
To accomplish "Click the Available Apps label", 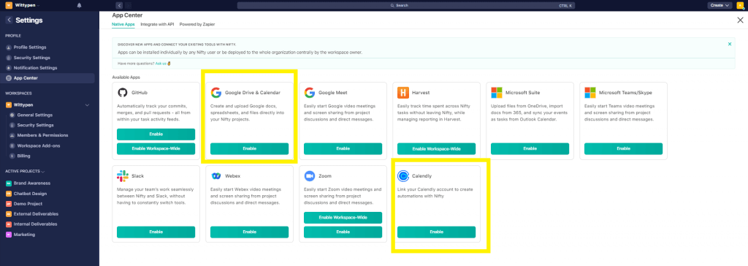I will pos(126,77).
